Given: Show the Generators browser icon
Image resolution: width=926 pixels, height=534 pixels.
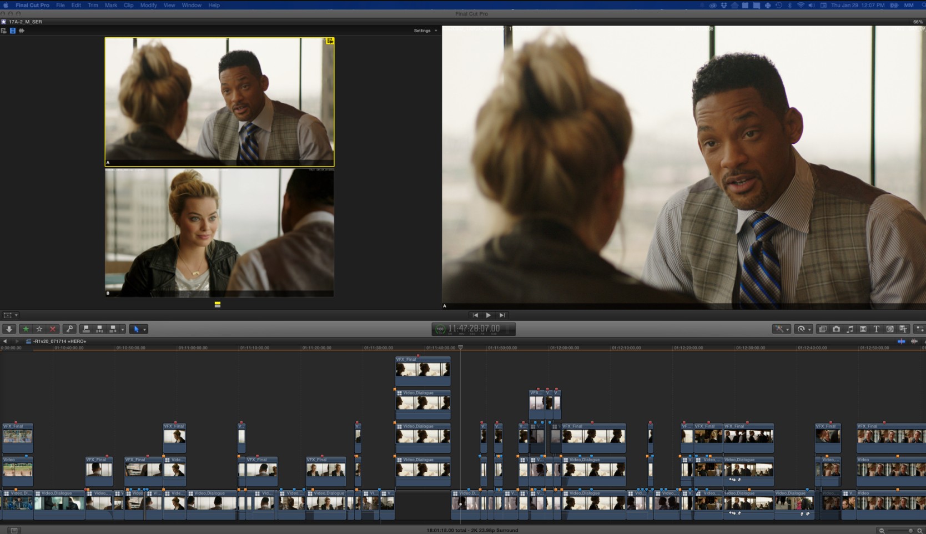Looking at the screenshot, I should click(889, 329).
